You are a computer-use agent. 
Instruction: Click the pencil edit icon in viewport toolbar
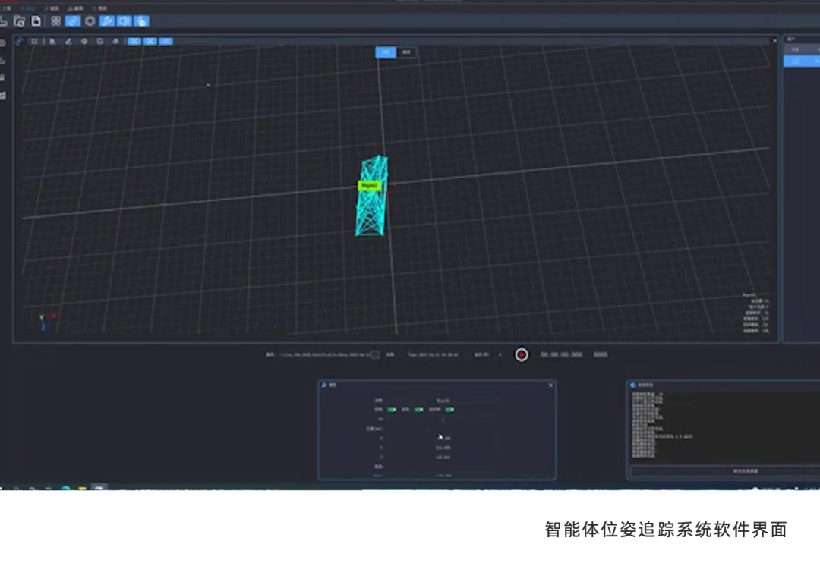coord(68,41)
